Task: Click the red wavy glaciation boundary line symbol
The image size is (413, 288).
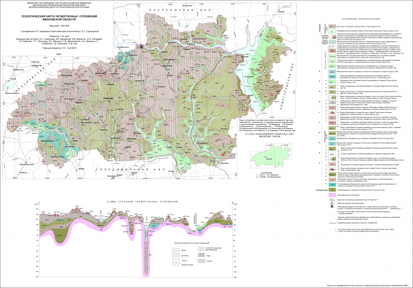Action: coord(332,223)
